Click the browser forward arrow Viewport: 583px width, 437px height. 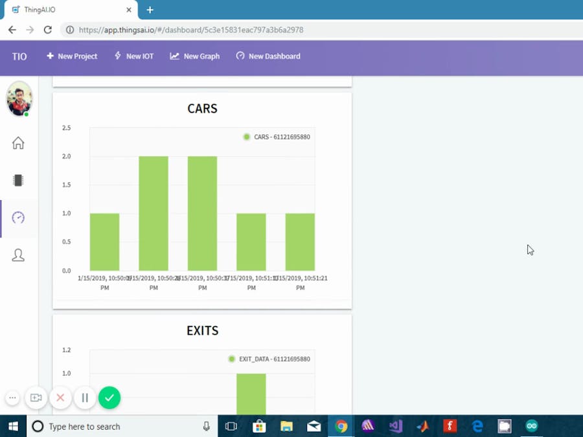(x=30, y=30)
